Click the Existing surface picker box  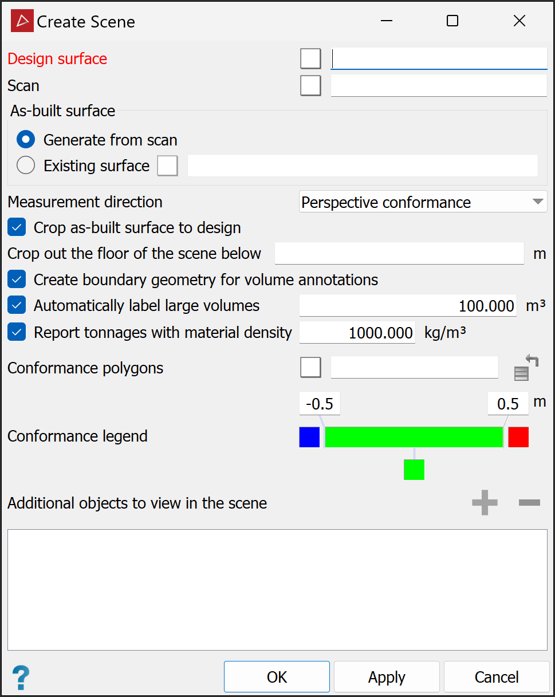(x=168, y=166)
